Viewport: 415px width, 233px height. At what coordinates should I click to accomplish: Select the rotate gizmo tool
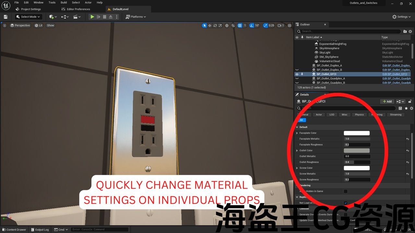[215, 26]
